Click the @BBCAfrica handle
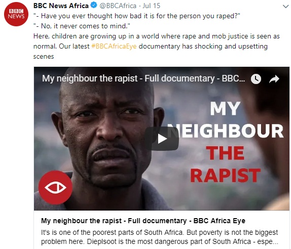291x249 pixels. [x=118, y=6]
